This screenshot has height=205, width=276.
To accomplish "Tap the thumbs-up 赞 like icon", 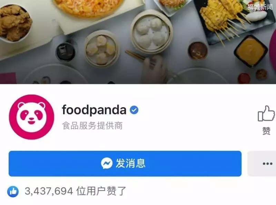I will pyautogui.click(x=266, y=114).
